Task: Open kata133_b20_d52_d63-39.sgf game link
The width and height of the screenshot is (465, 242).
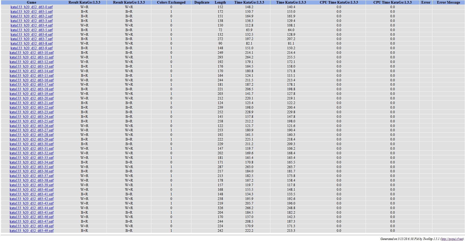Action: (x=32, y=185)
